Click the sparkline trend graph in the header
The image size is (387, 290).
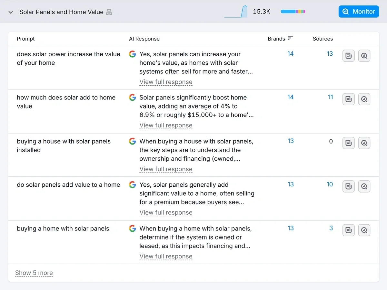tap(235, 11)
